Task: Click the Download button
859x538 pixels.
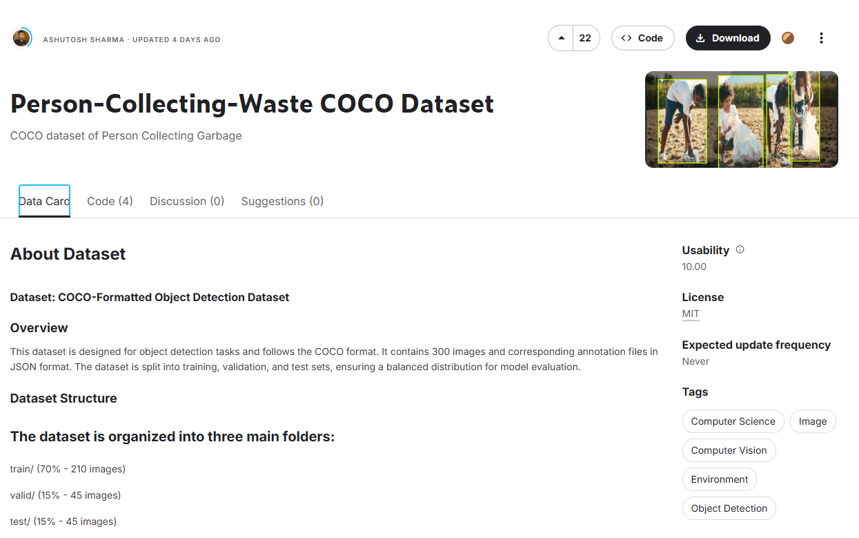Action: 728,38
